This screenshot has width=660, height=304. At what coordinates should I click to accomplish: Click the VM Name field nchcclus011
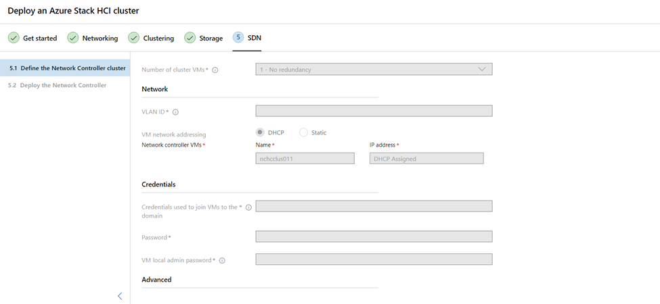(305, 158)
